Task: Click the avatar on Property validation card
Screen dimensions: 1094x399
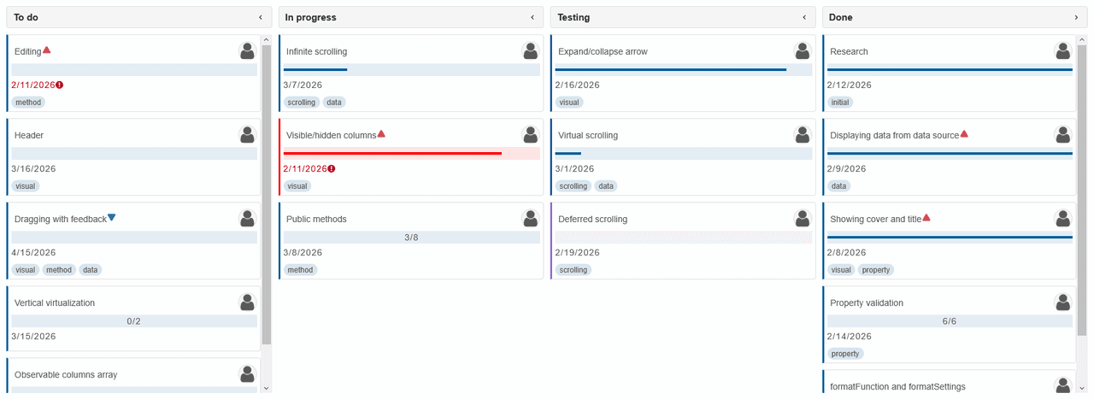Action: (1062, 302)
